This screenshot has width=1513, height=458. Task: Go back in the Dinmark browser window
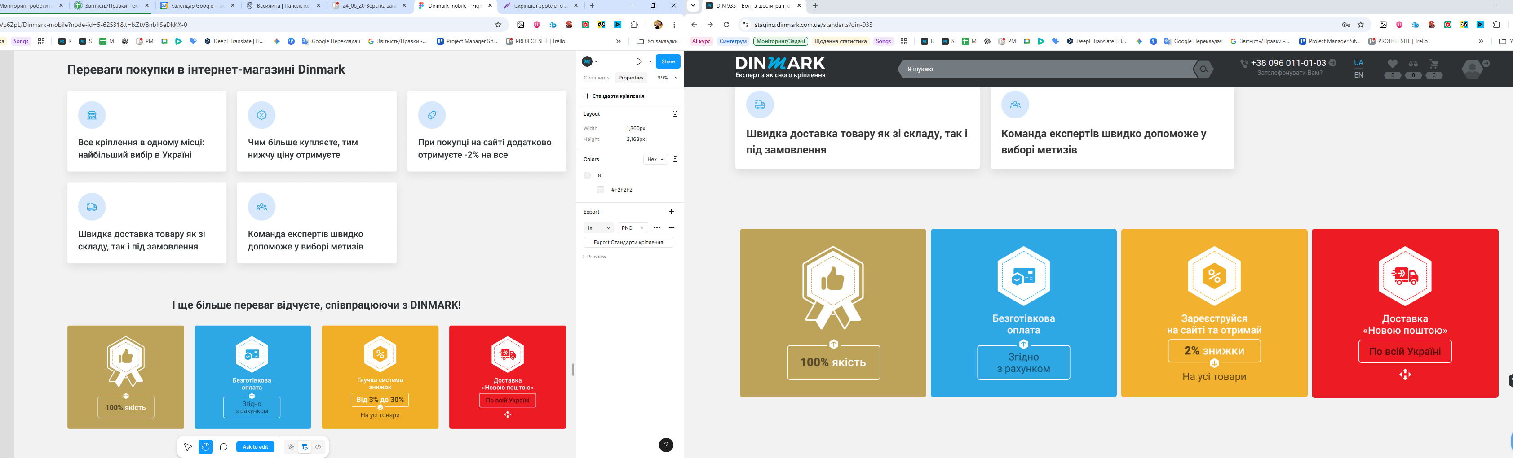coord(694,25)
